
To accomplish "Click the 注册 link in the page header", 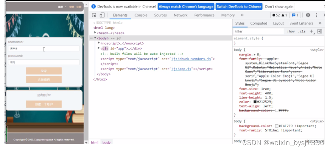I will point(79,7).
